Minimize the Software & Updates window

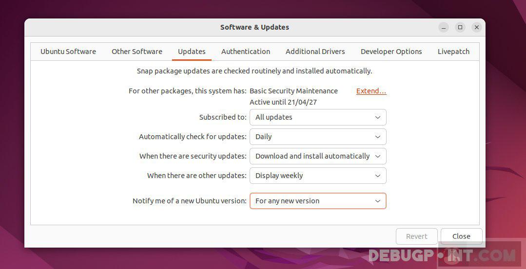(444, 27)
